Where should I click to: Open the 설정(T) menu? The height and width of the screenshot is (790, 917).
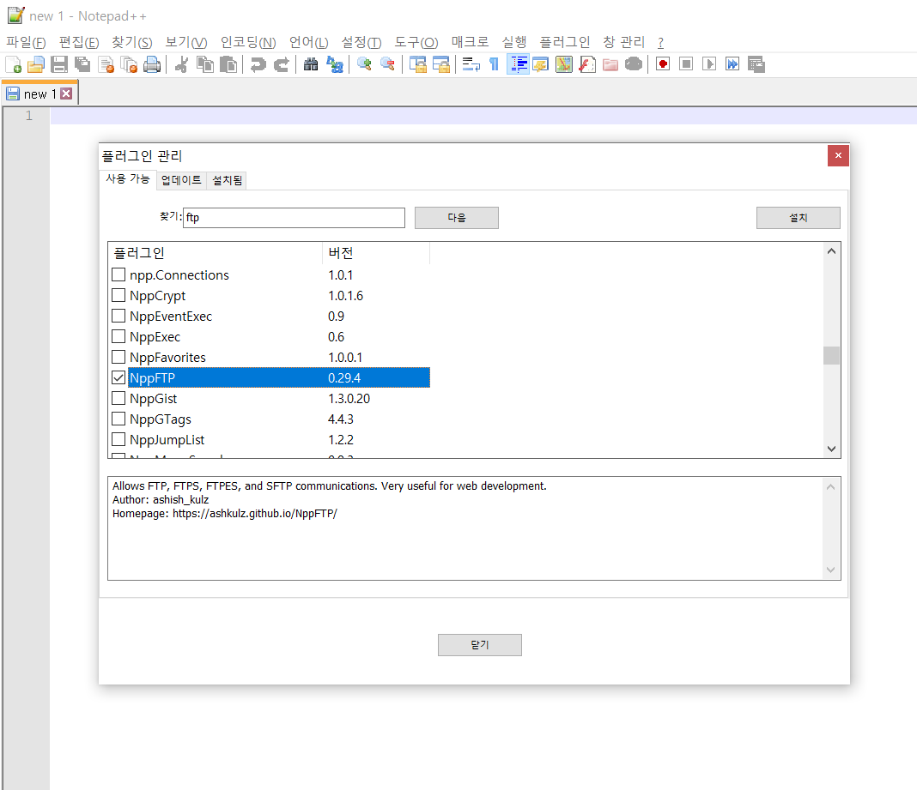361,43
